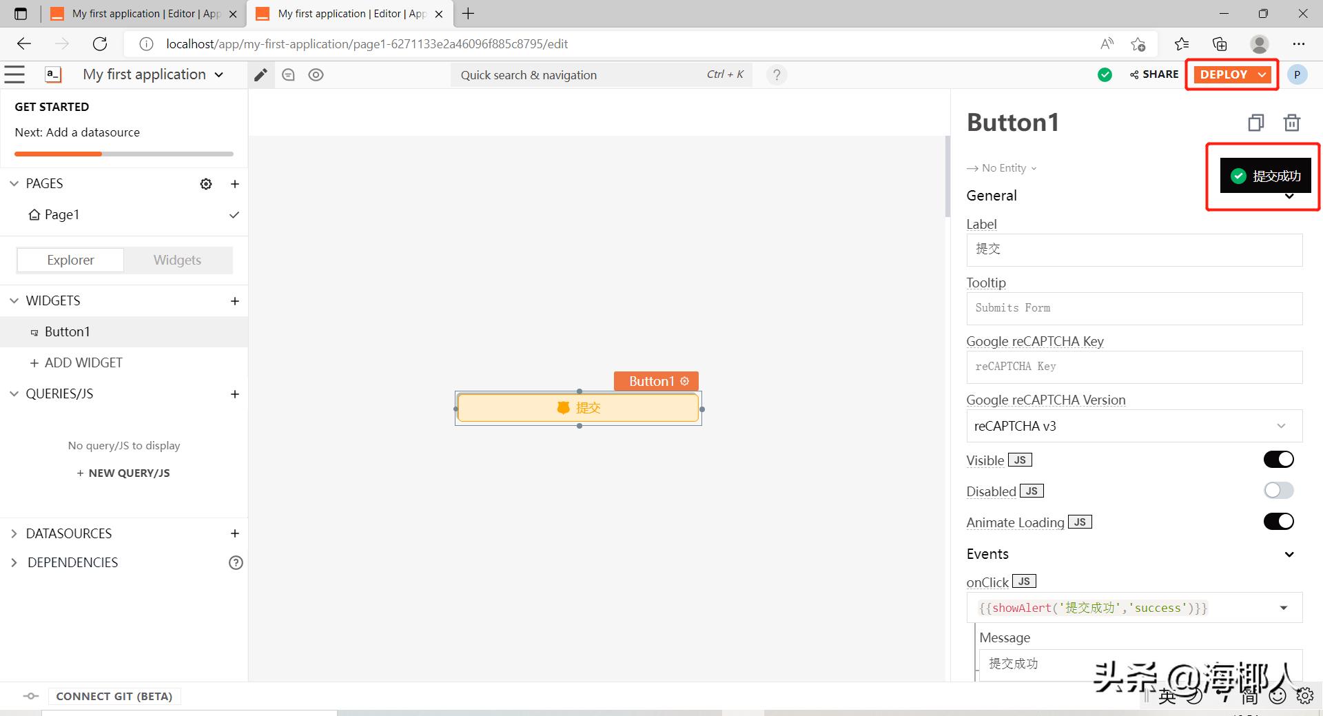This screenshot has height=716, width=1323.
Task: Collapse the Queries/JS section
Action: pyautogui.click(x=14, y=394)
